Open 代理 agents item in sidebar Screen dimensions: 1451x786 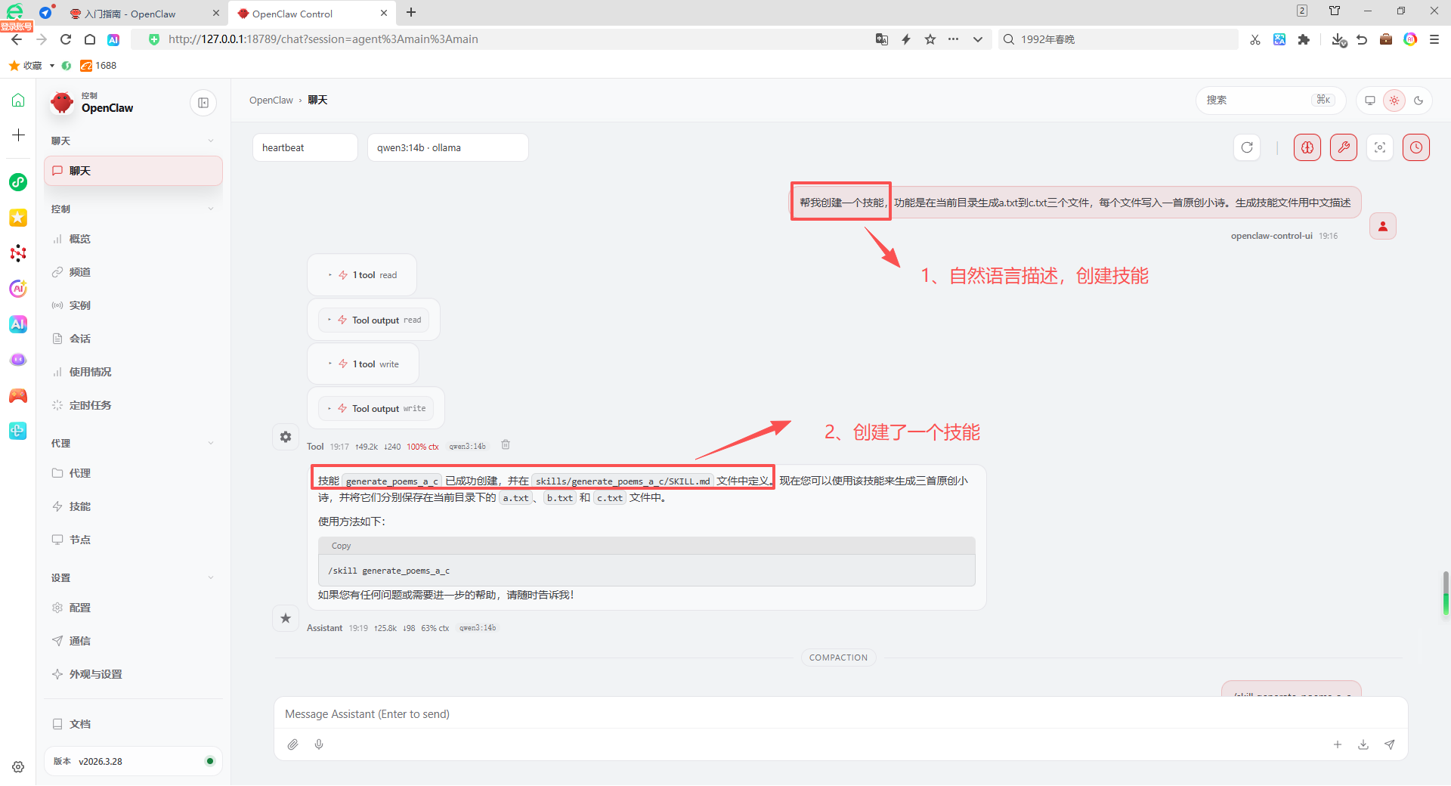[133, 473]
